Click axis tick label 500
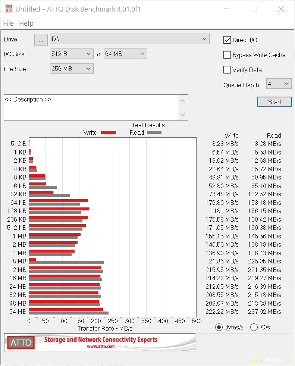The image size is (295, 366). 197,321
